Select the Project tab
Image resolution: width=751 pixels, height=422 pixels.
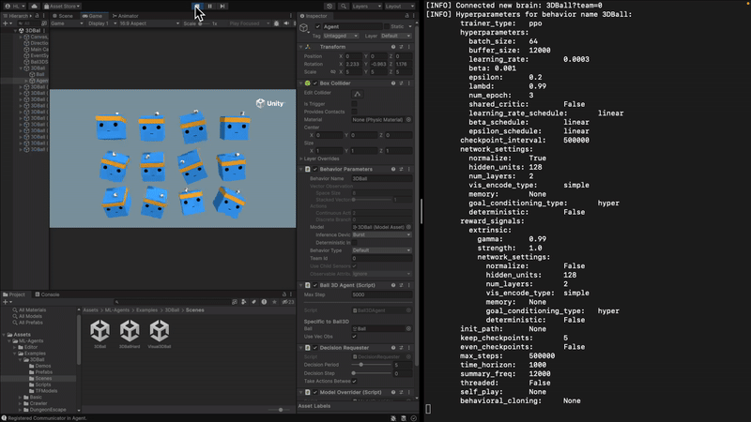[14, 294]
